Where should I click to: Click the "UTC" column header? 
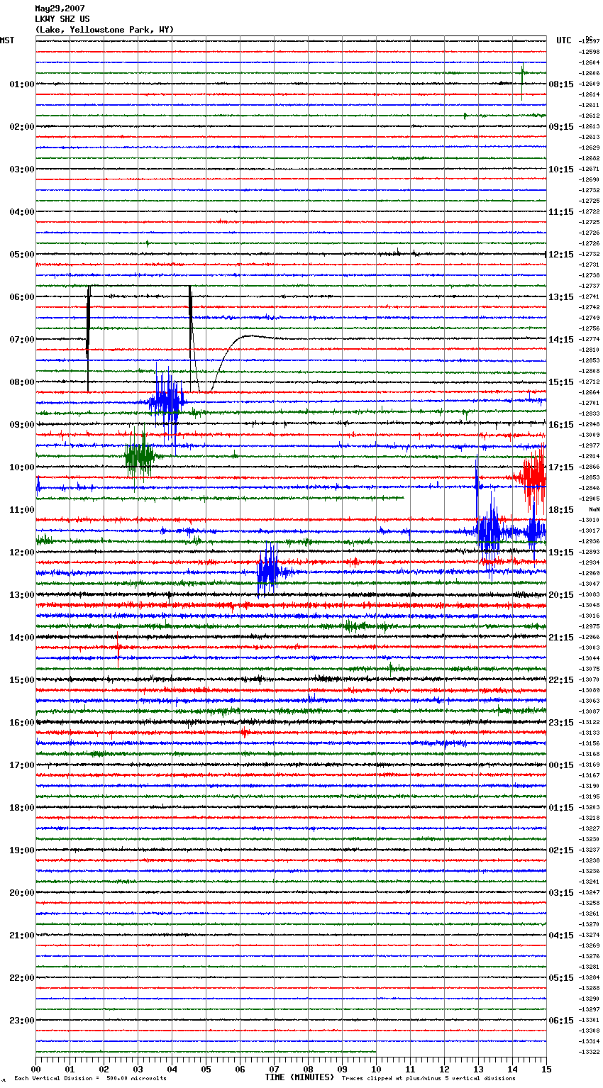pyautogui.click(x=563, y=40)
